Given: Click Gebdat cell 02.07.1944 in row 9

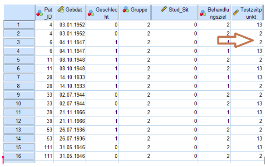Looking at the screenshot, I should point(70,95).
